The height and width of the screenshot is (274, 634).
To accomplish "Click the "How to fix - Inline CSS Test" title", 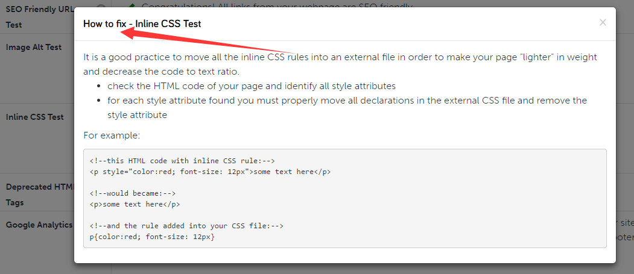I will tap(142, 24).
